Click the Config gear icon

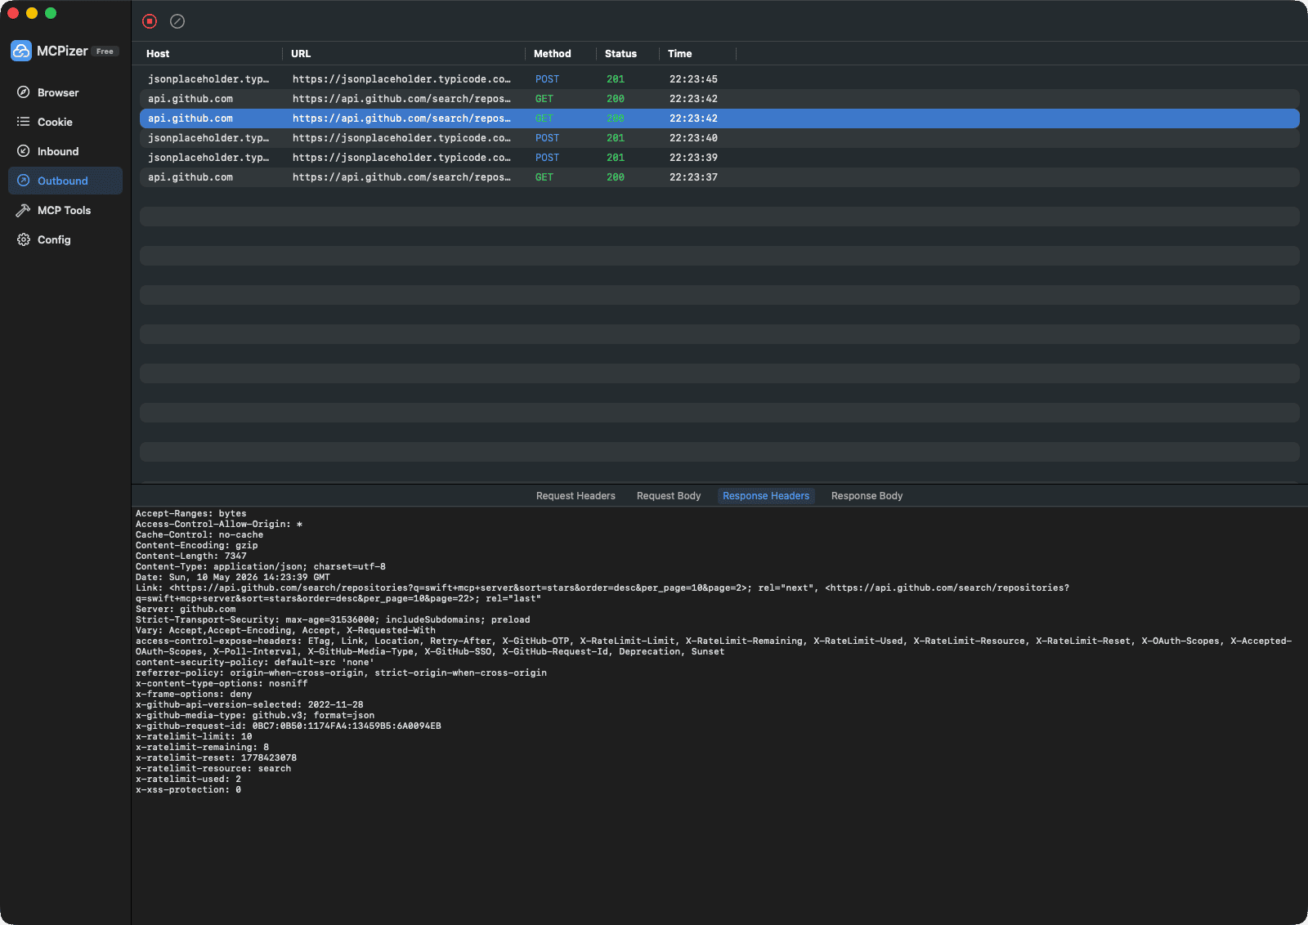click(x=24, y=239)
